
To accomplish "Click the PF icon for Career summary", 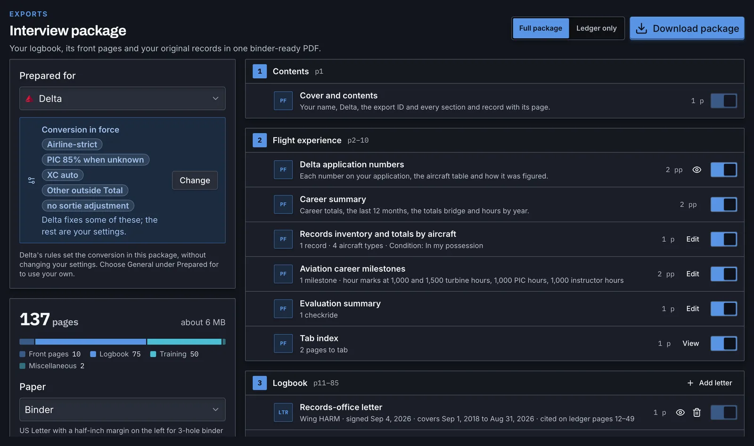I will [283, 205].
